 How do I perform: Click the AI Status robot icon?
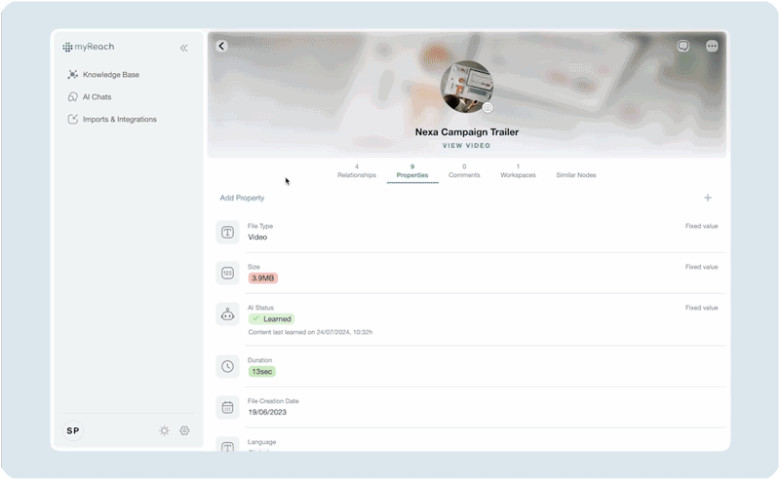point(227,313)
